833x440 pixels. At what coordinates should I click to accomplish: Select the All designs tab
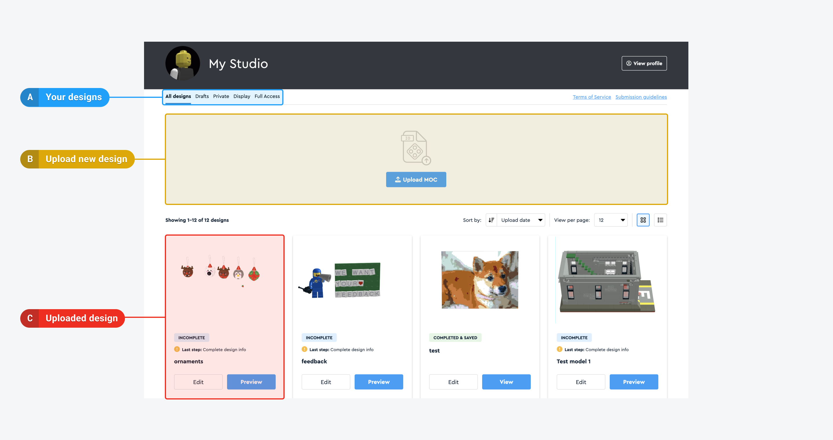[178, 96]
